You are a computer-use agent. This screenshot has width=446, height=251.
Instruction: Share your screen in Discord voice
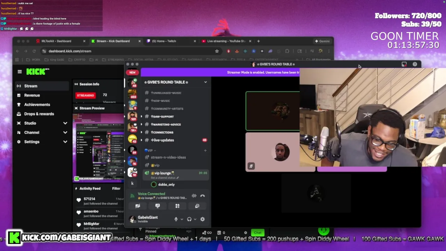[x=157, y=206]
